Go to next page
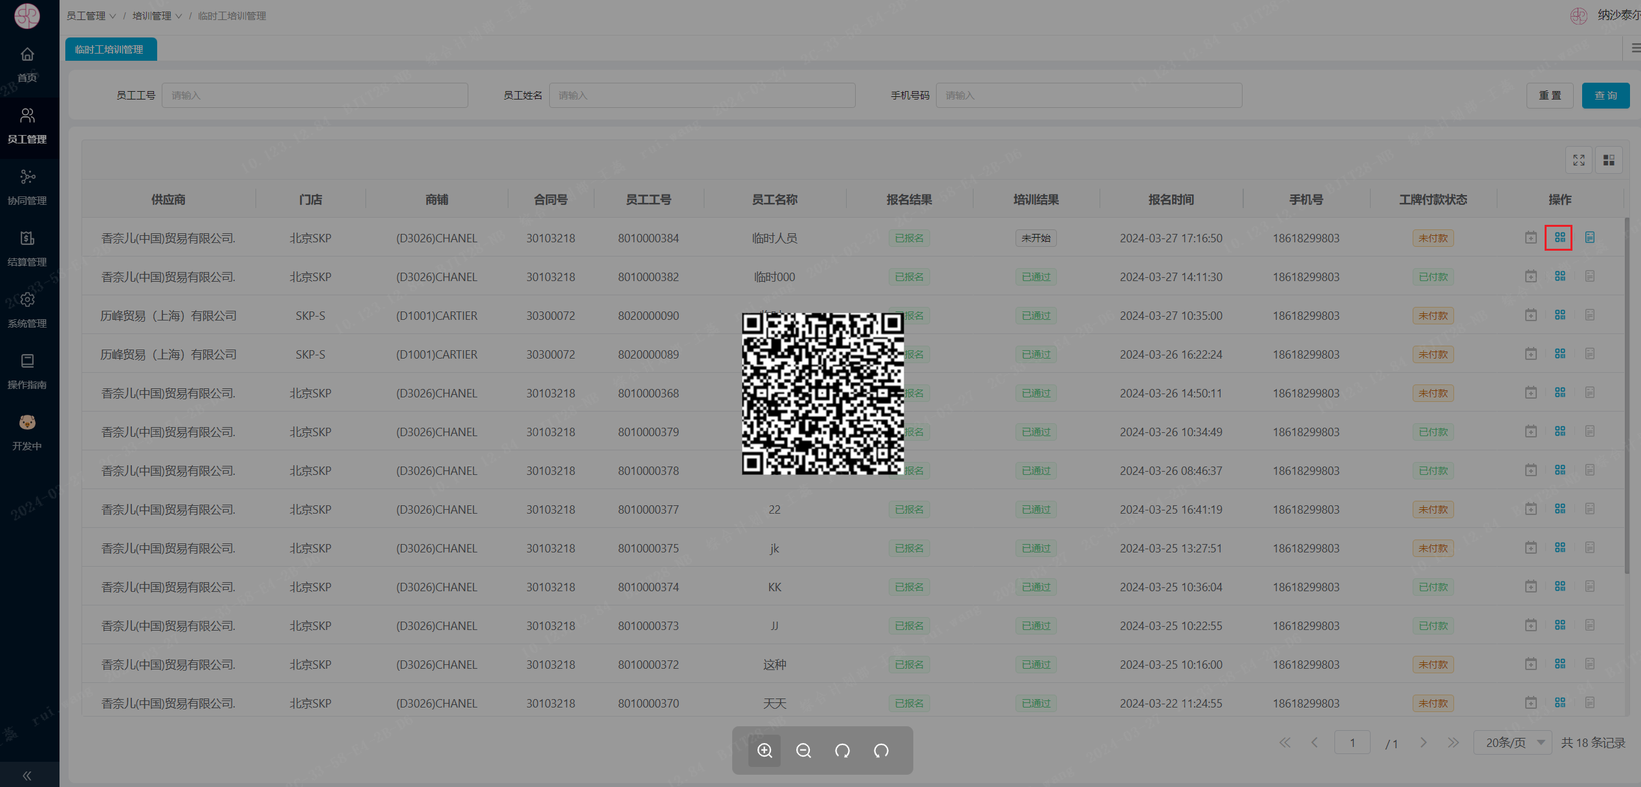 pyautogui.click(x=1423, y=742)
